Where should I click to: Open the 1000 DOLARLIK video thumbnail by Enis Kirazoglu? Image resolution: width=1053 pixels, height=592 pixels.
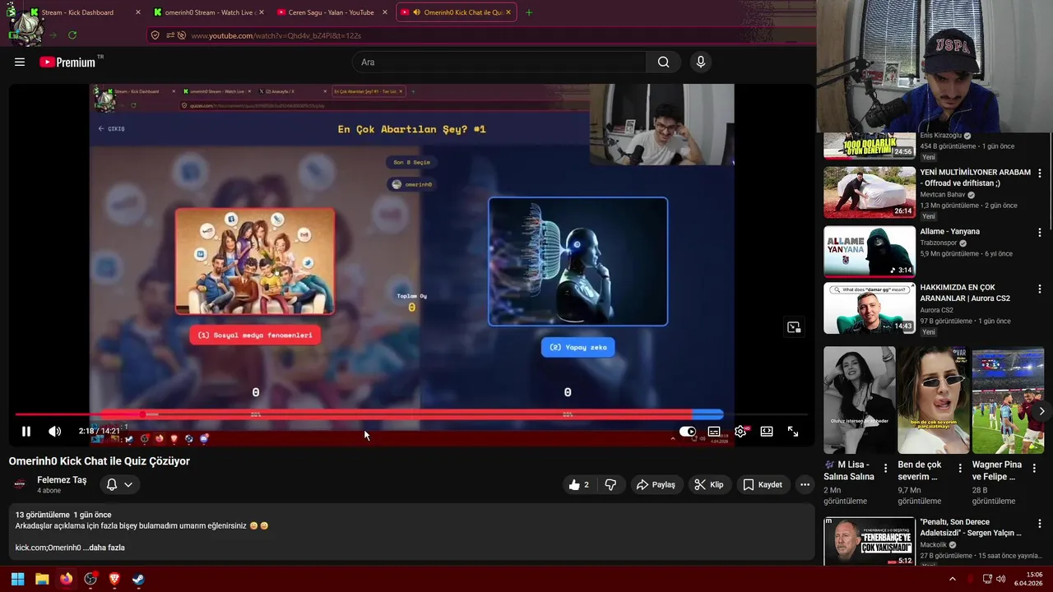(x=870, y=146)
